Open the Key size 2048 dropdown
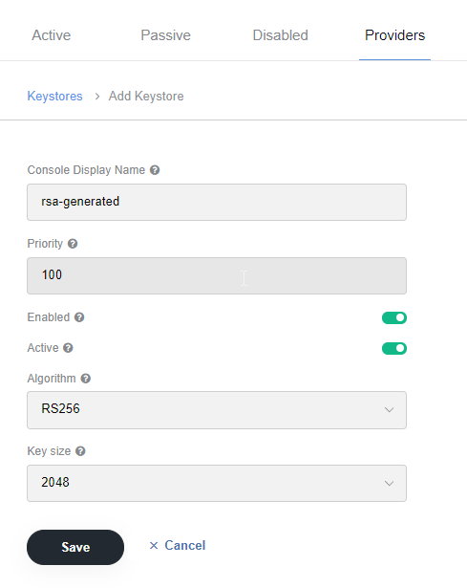Viewport: 467px width, 588px height. pos(217,483)
